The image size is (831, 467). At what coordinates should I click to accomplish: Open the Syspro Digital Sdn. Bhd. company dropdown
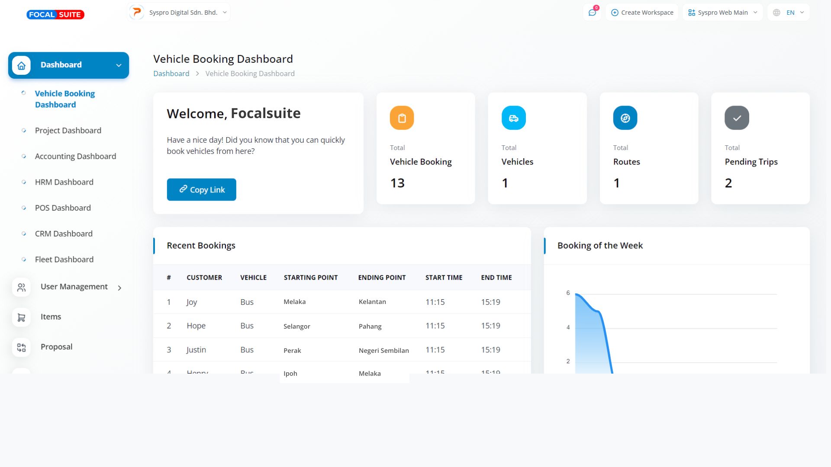pyautogui.click(x=179, y=13)
